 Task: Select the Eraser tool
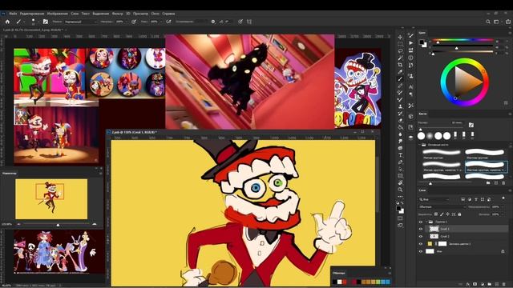[x=400, y=121]
